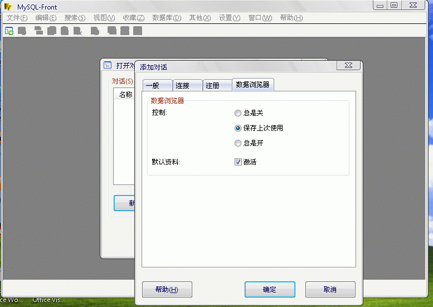The width and height of the screenshot is (433, 307).
Task: Switch to the 连接 tab
Action: click(188, 85)
